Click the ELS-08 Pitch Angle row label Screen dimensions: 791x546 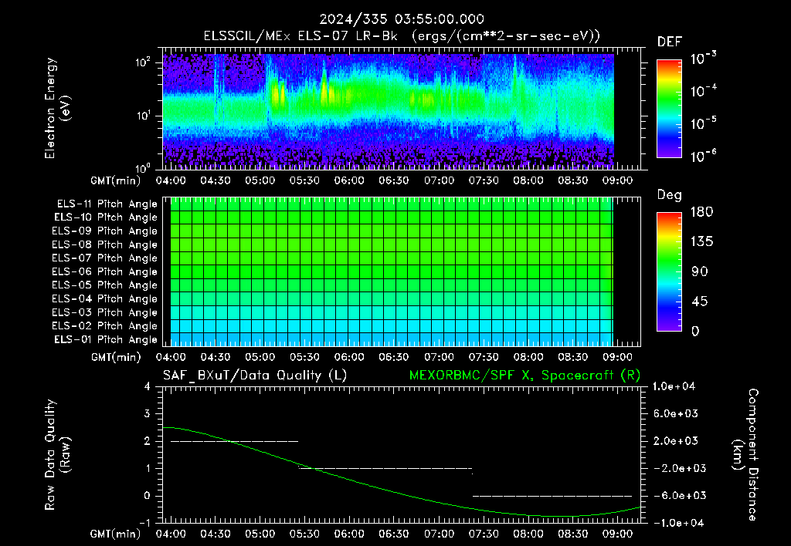click(x=105, y=244)
